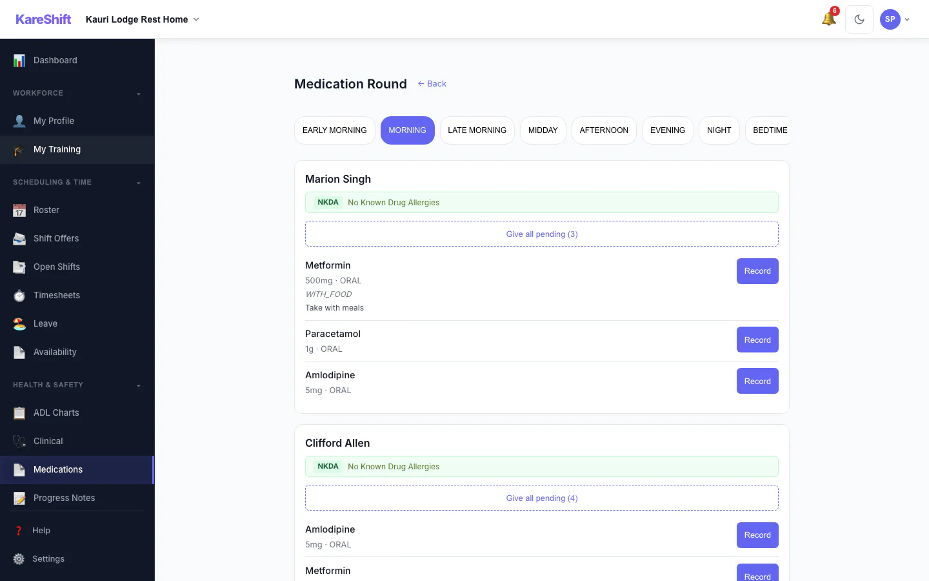Screen dimensions: 929x581
Task: Click the Clinical stethoscope icon
Action: [x=19, y=441]
